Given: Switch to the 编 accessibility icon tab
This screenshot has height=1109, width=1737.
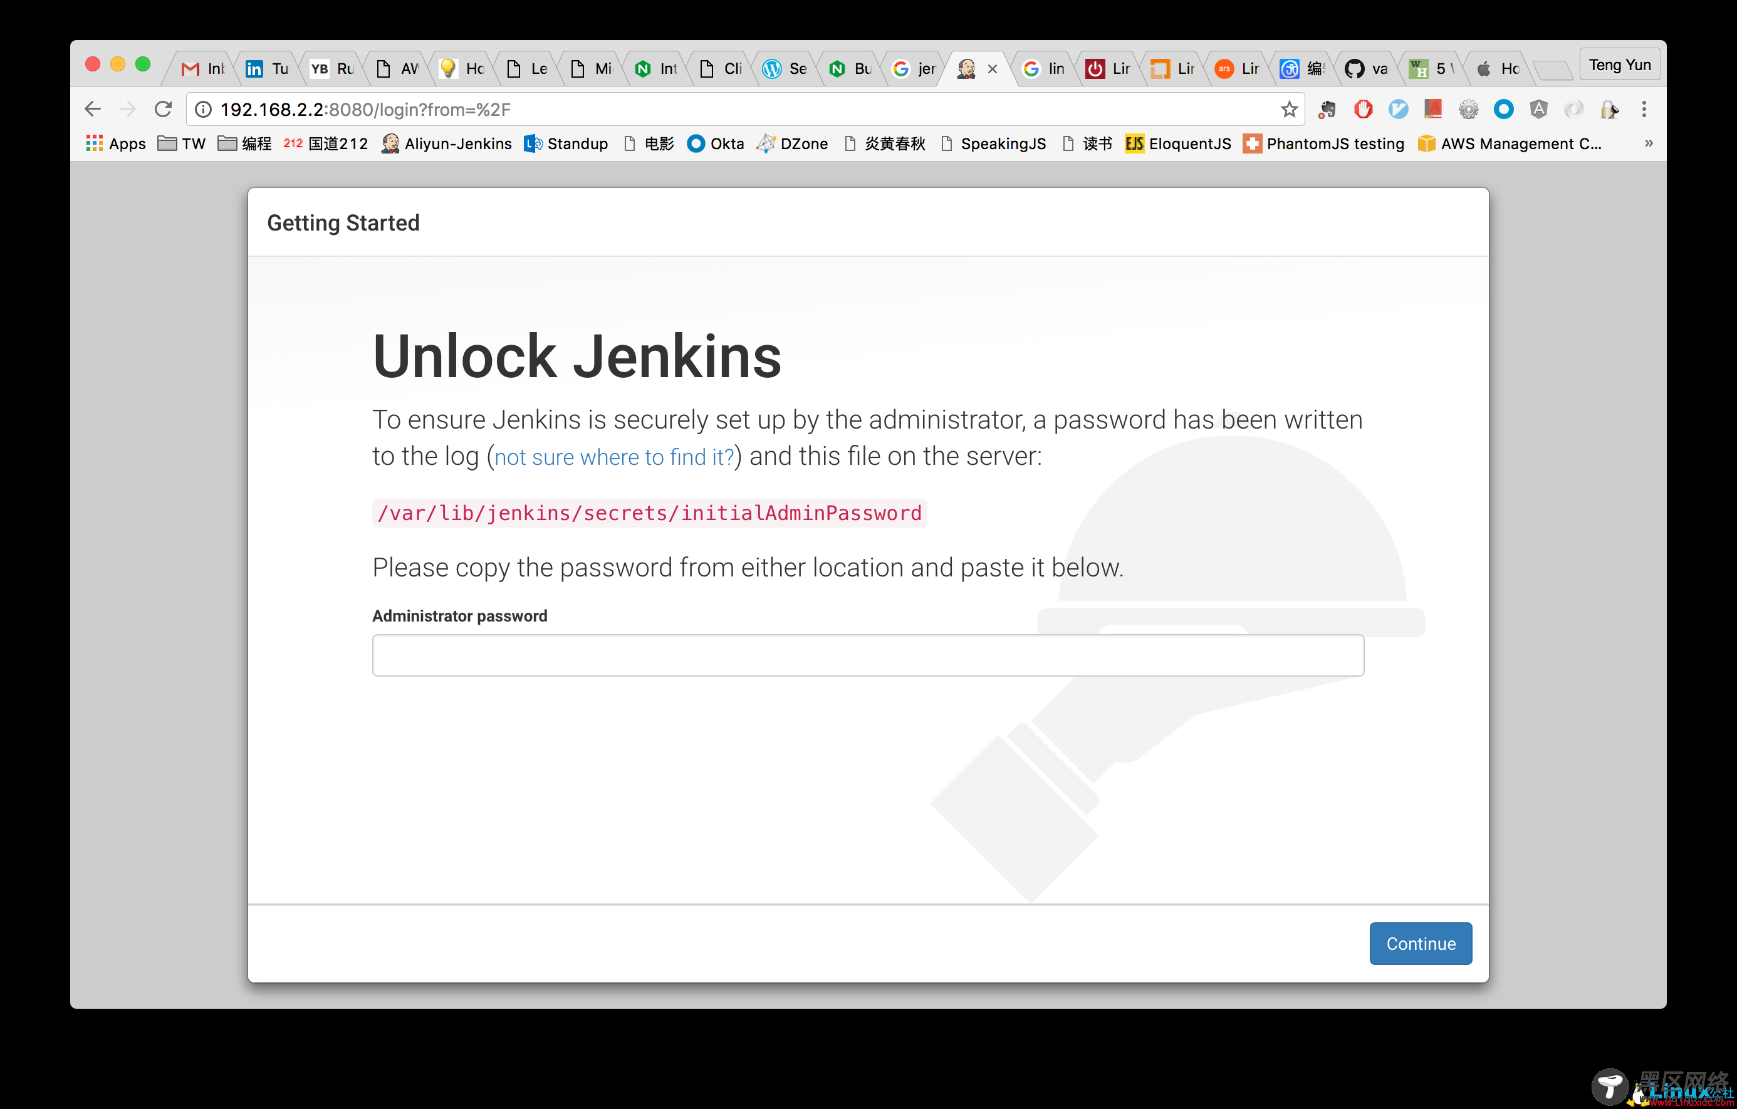Looking at the screenshot, I should tap(1302, 68).
